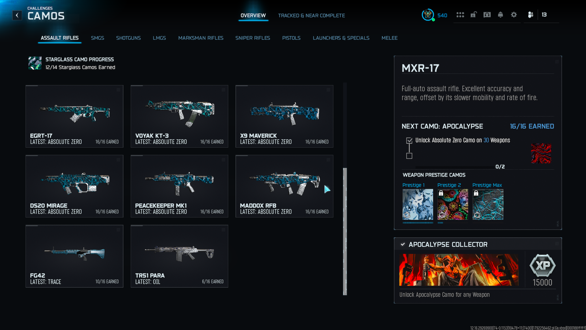Click the Apocalypse Collector checkmark icon
The image size is (586, 330).
tap(403, 244)
